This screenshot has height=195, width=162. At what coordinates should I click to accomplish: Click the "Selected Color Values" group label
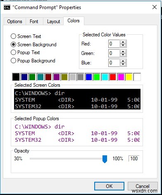(x=104, y=35)
